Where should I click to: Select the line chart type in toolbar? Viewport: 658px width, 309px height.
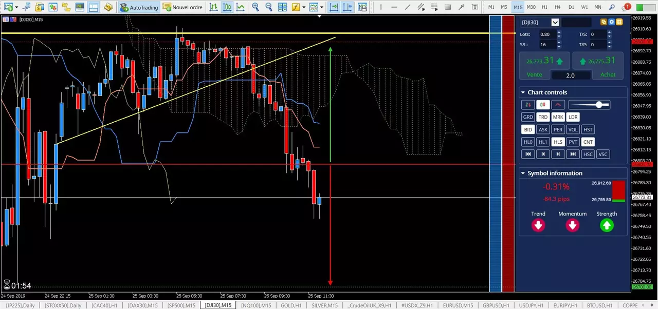tap(240, 7)
